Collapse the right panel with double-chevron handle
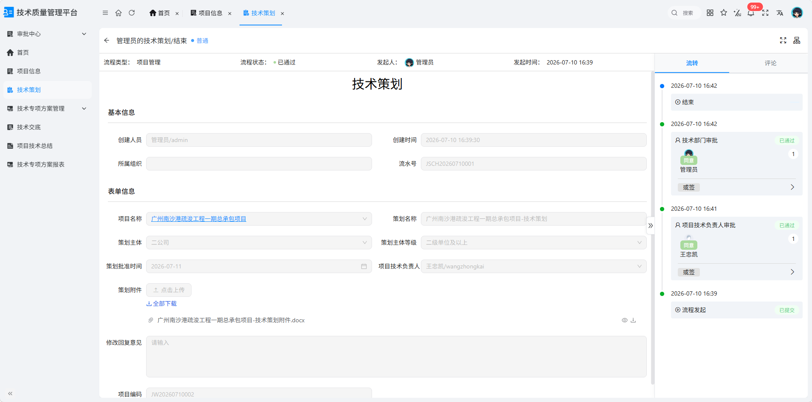This screenshot has width=812, height=402. (651, 226)
